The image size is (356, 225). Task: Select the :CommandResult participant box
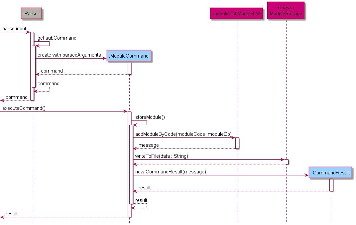(330, 173)
